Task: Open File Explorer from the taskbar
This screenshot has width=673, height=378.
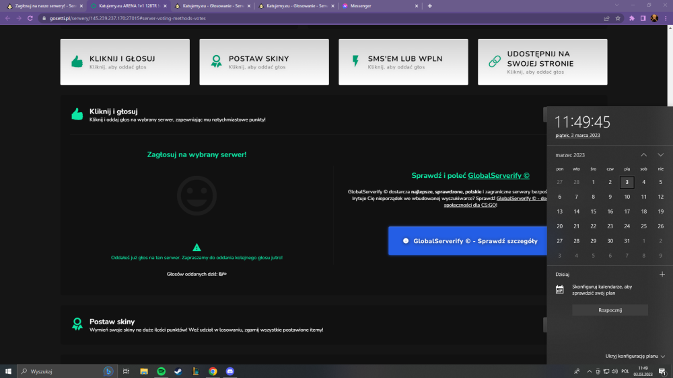Action: (x=144, y=371)
